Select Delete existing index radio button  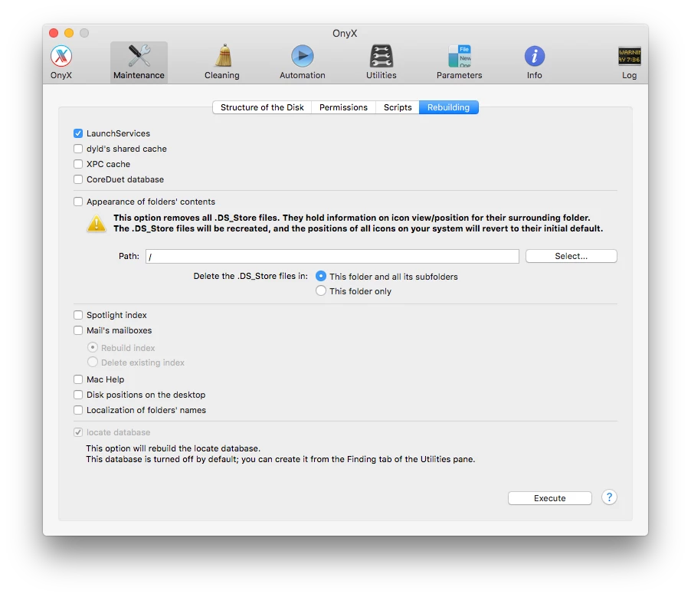pyautogui.click(x=93, y=362)
